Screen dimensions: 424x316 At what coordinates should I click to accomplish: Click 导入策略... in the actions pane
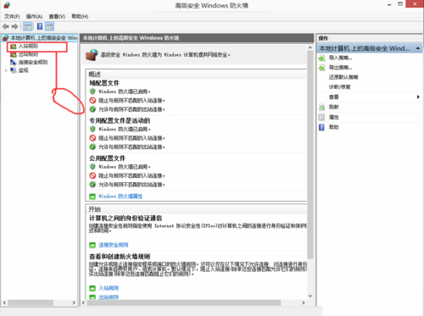coord(340,58)
